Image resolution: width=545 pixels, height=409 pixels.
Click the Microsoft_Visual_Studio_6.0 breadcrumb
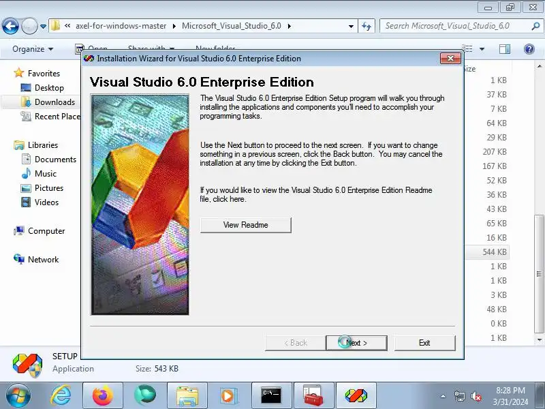point(232,26)
